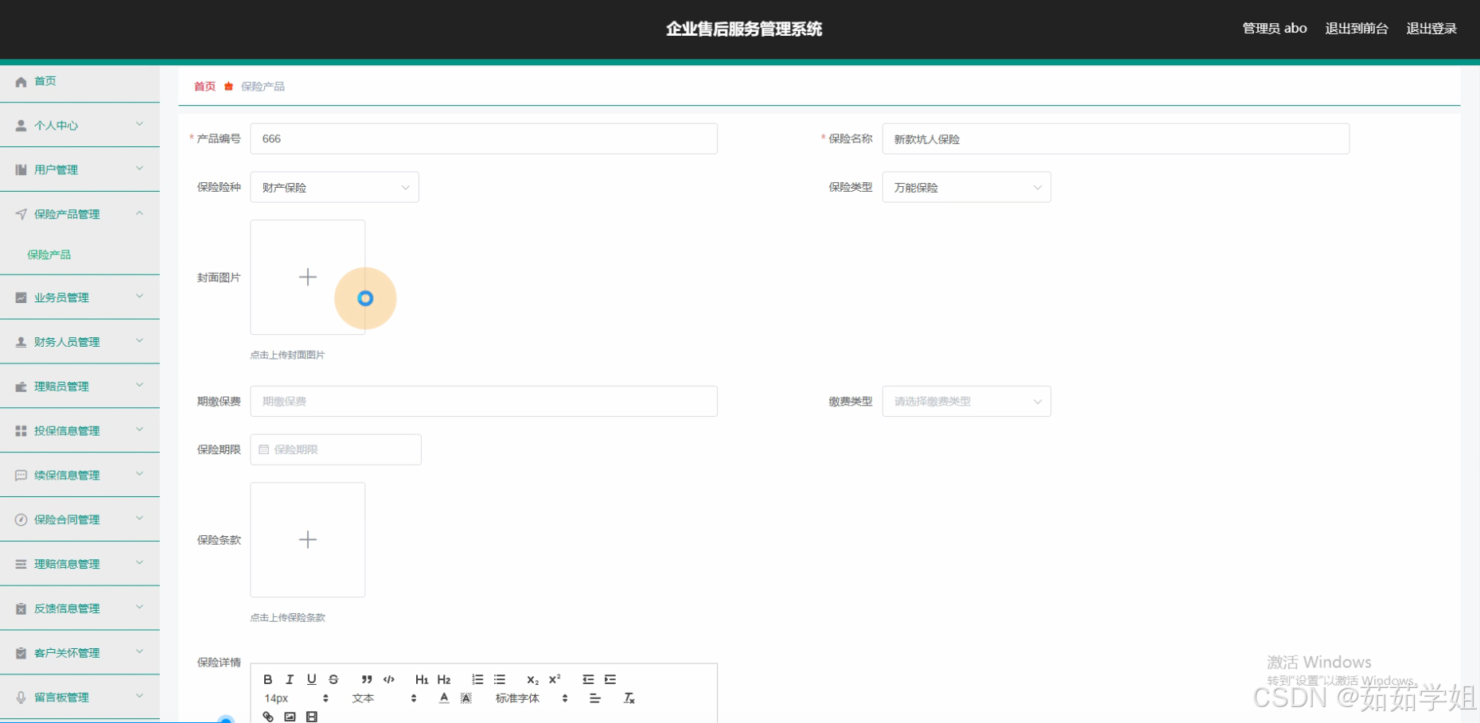Click the code view icon in the editor

389,679
